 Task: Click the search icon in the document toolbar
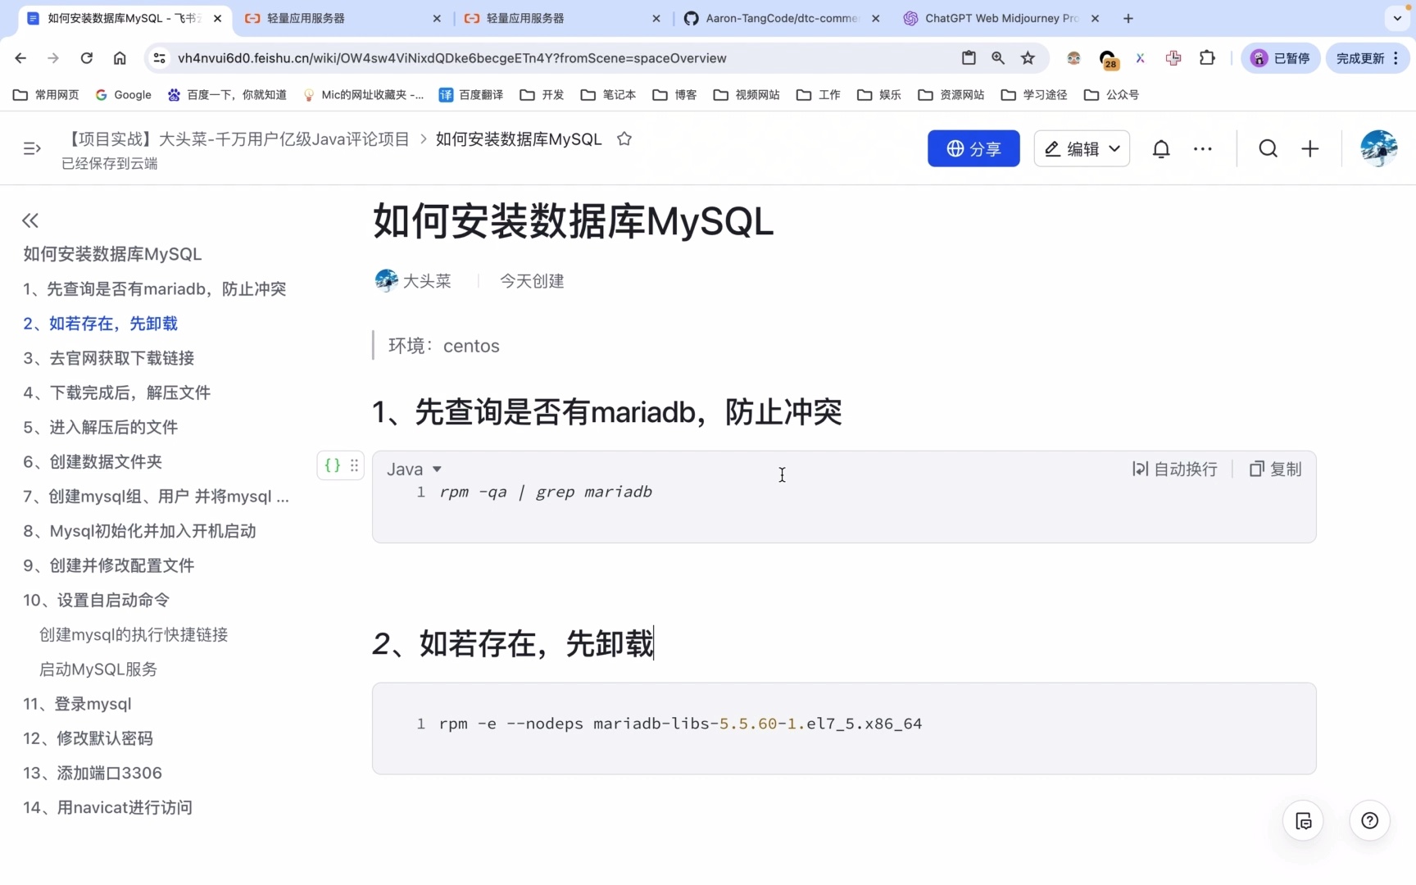pos(1267,148)
